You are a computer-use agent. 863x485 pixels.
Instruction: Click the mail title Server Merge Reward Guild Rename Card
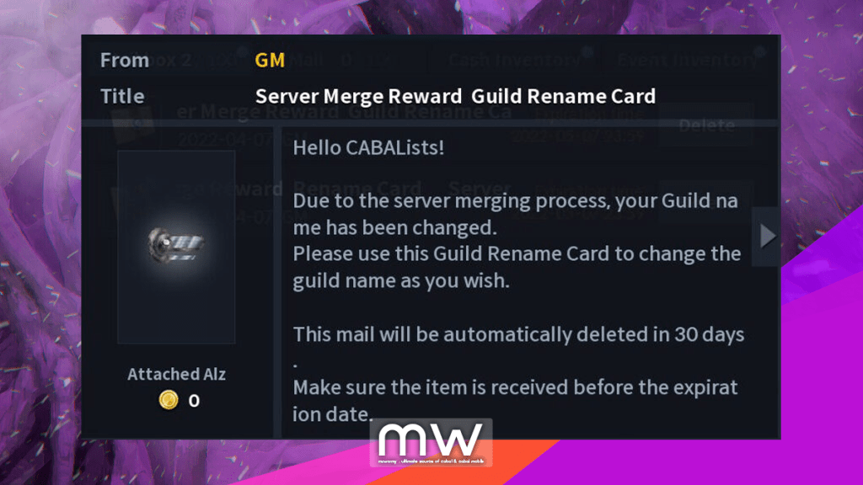[455, 96]
